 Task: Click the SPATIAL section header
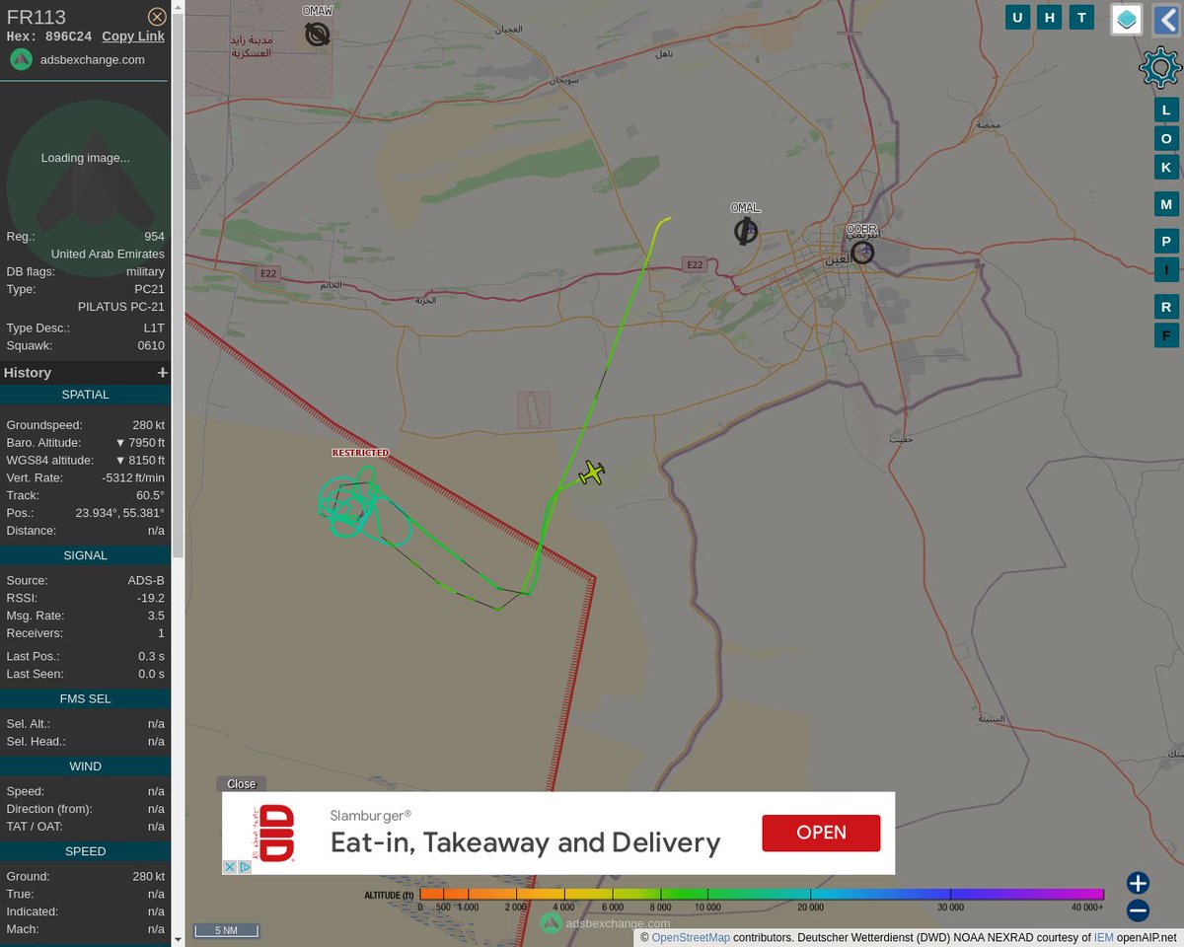86,395
